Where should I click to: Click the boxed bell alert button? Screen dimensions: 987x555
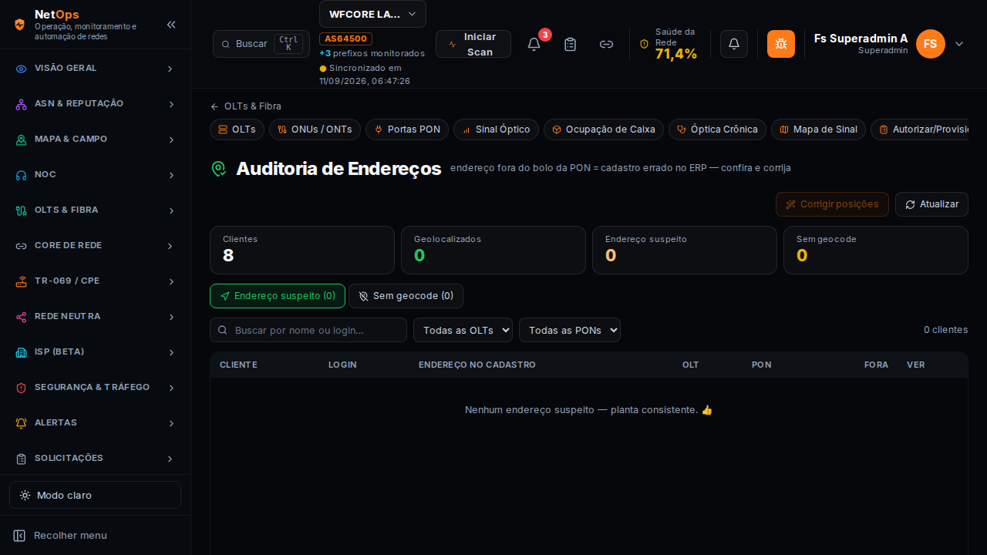tap(734, 44)
